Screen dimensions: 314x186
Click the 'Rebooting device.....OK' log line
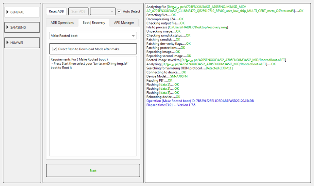pos(163,97)
